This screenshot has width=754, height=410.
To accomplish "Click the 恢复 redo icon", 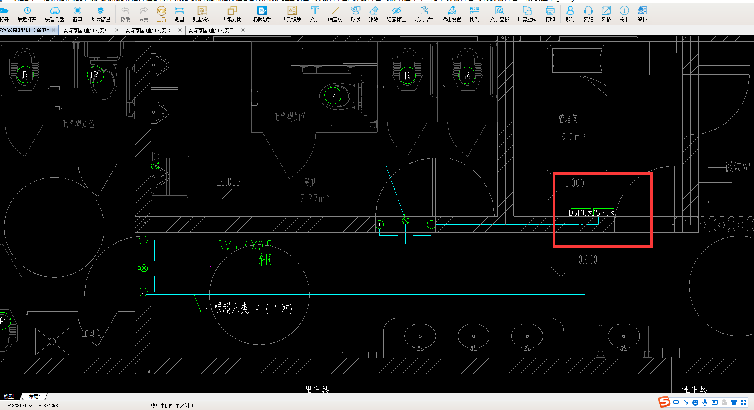I will coord(143,14).
